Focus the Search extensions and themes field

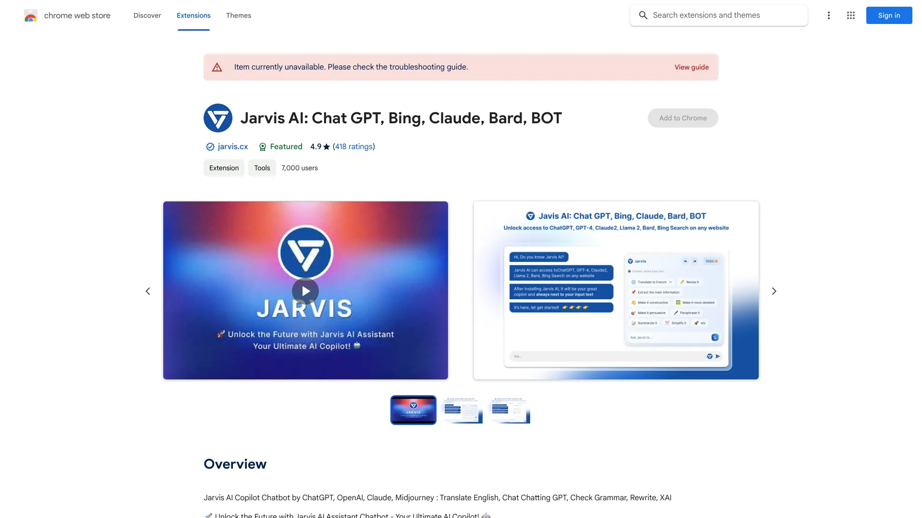point(719,15)
